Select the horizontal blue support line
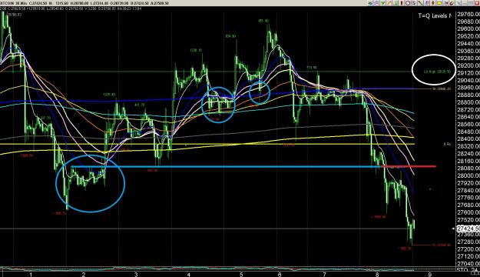Image resolution: width=480 pixels, height=277 pixels. click(225, 167)
